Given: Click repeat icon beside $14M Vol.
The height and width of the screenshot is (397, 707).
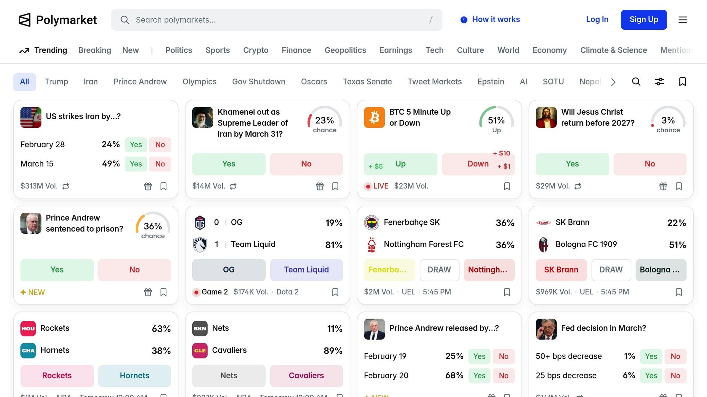Looking at the screenshot, I should [233, 186].
